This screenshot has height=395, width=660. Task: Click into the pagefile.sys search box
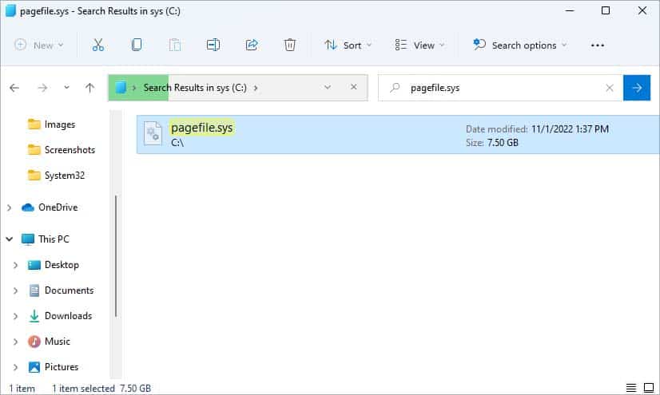click(x=501, y=88)
